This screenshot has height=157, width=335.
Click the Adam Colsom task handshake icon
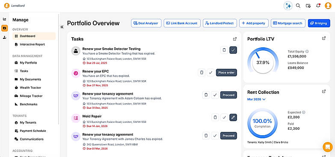(x=76, y=96)
